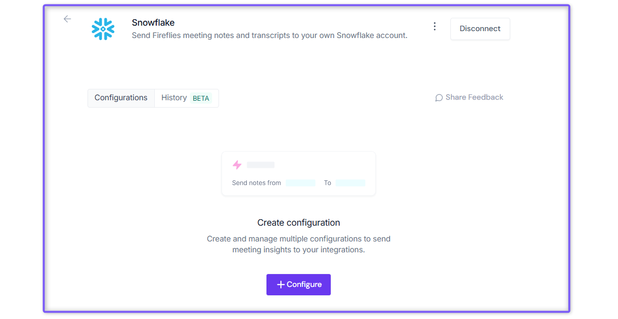618x319 pixels.
Task: Click the plus Configure button
Action: coord(299,284)
